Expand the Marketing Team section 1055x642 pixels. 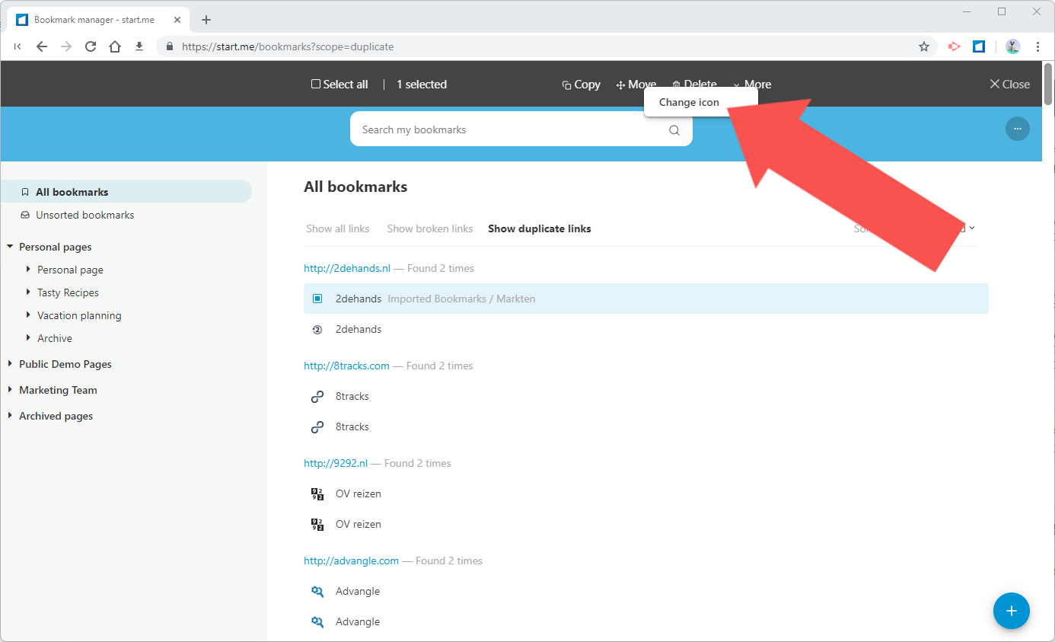point(10,390)
